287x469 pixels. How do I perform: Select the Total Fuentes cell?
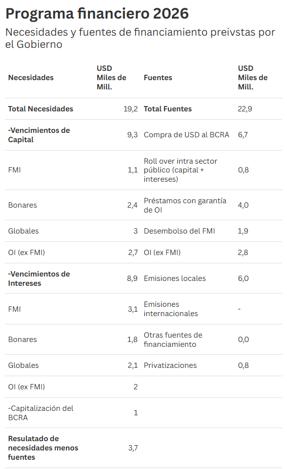168,109
